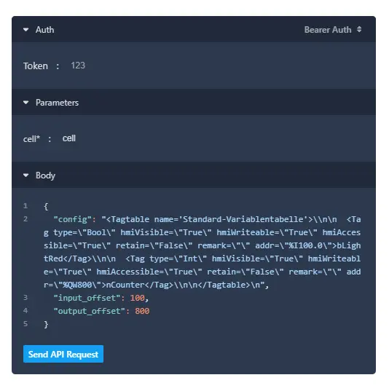Click the "input_offset" key text

pos(87,298)
